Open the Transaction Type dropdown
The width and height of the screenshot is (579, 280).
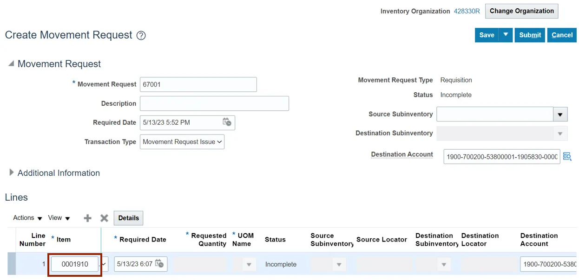(x=182, y=142)
